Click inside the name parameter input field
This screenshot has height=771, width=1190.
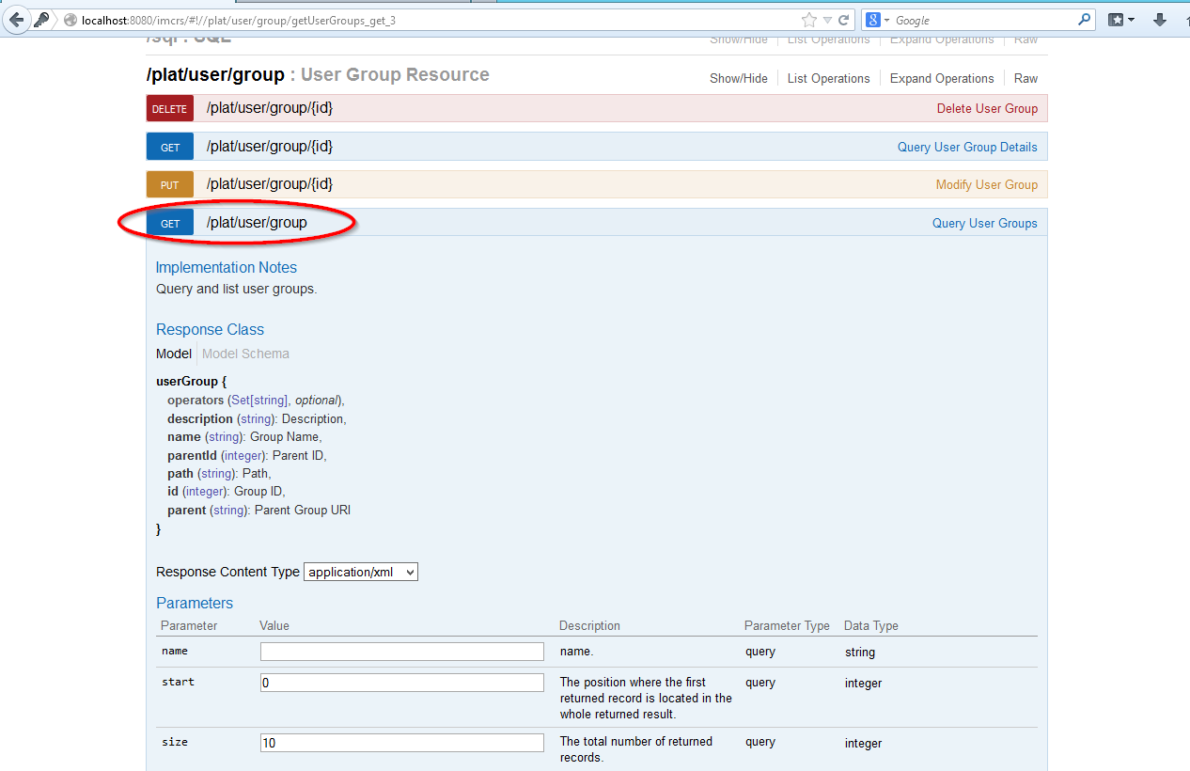point(401,651)
